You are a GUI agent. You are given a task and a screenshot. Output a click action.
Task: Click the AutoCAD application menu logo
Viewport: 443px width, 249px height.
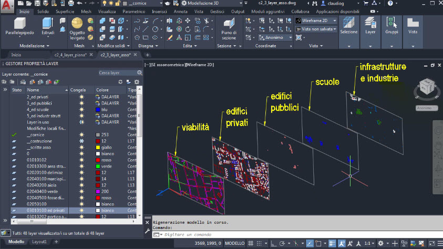[7, 6]
